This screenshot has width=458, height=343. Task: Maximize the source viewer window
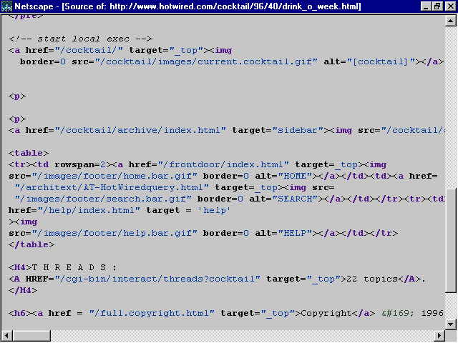437,6
